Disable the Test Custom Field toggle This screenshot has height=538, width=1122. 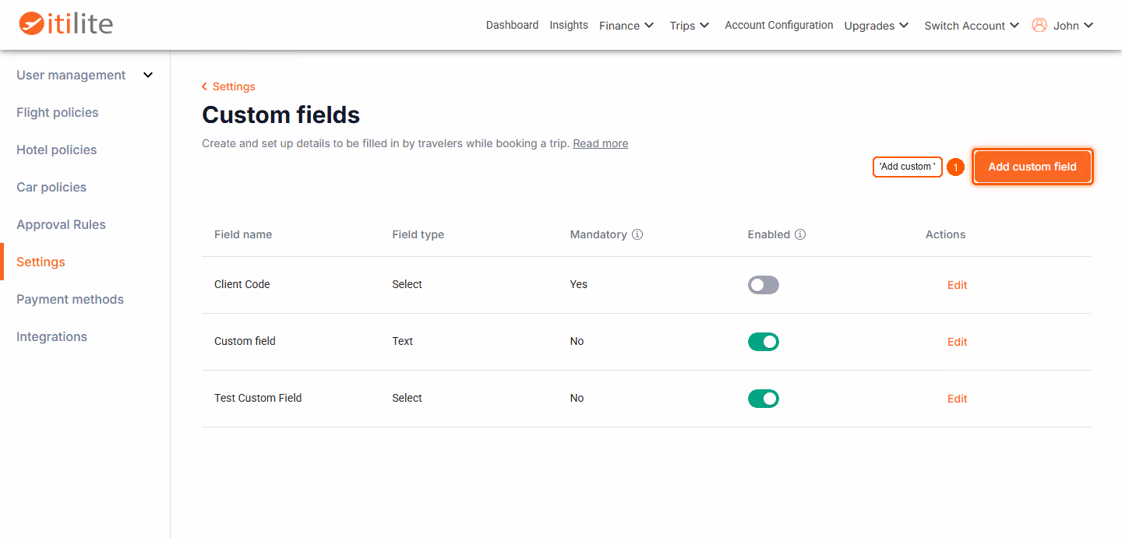pos(764,399)
